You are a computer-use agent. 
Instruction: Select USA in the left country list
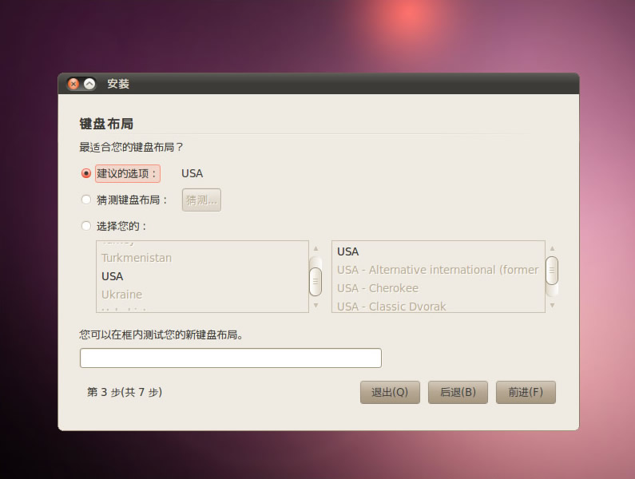203,276
